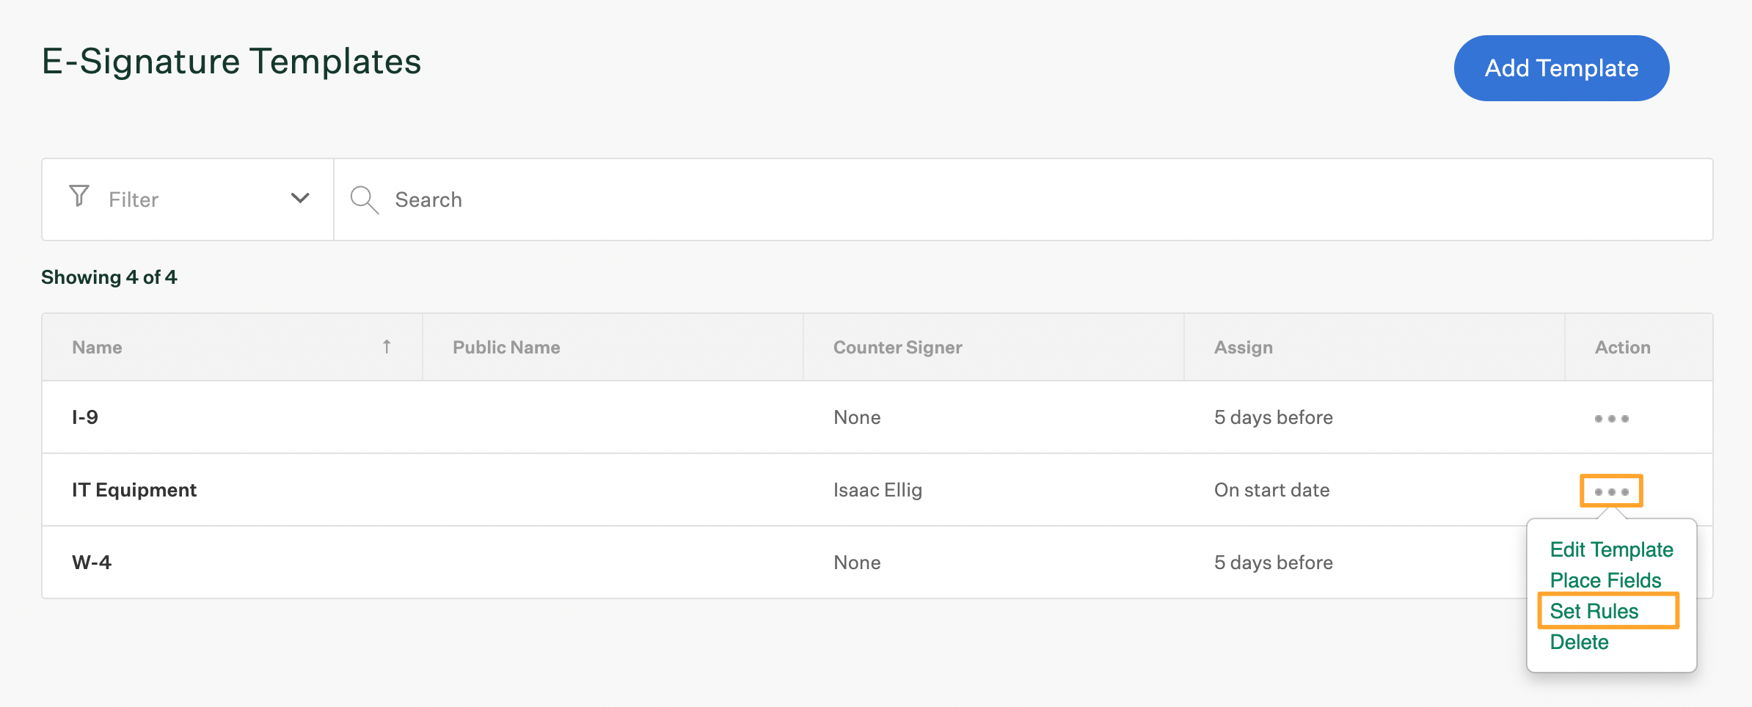This screenshot has height=707, width=1752.
Task: Click the Filter funnel icon
Action: (81, 198)
